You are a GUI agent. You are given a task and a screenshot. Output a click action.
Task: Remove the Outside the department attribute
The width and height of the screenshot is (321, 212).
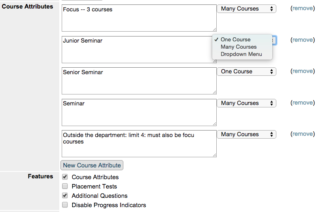click(303, 134)
